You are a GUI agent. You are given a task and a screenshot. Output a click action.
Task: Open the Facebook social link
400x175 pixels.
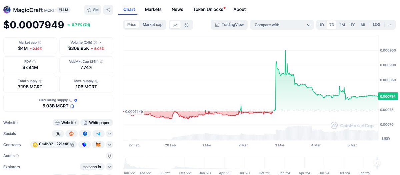pyautogui.click(x=85, y=133)
